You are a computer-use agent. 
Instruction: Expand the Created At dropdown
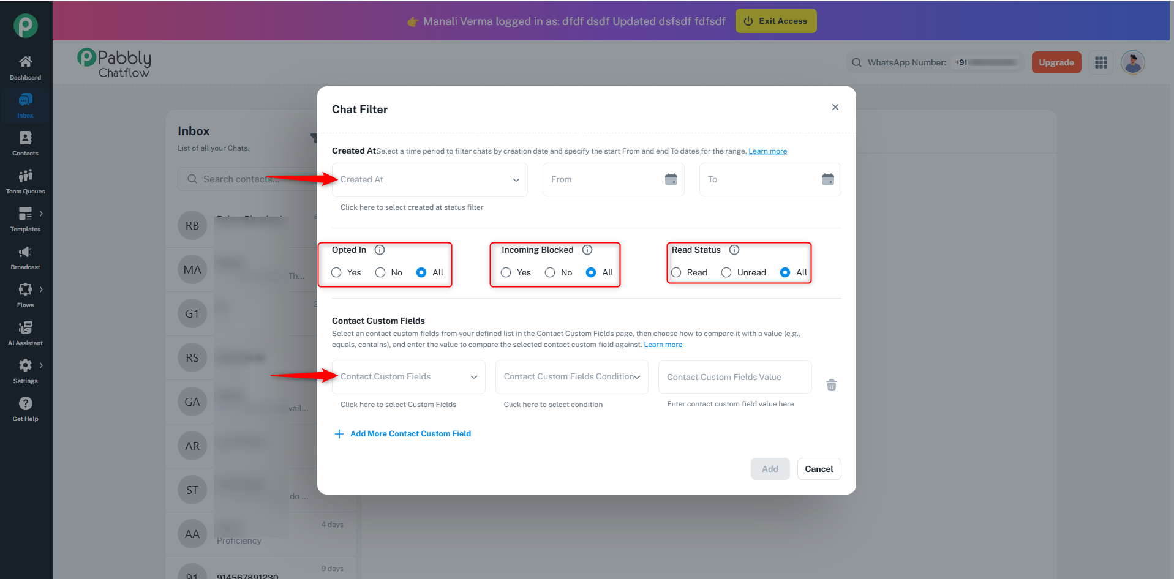click(430, 179)
